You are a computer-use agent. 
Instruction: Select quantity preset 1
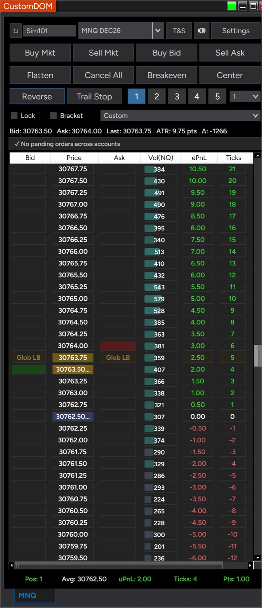[x=137, y=97]
